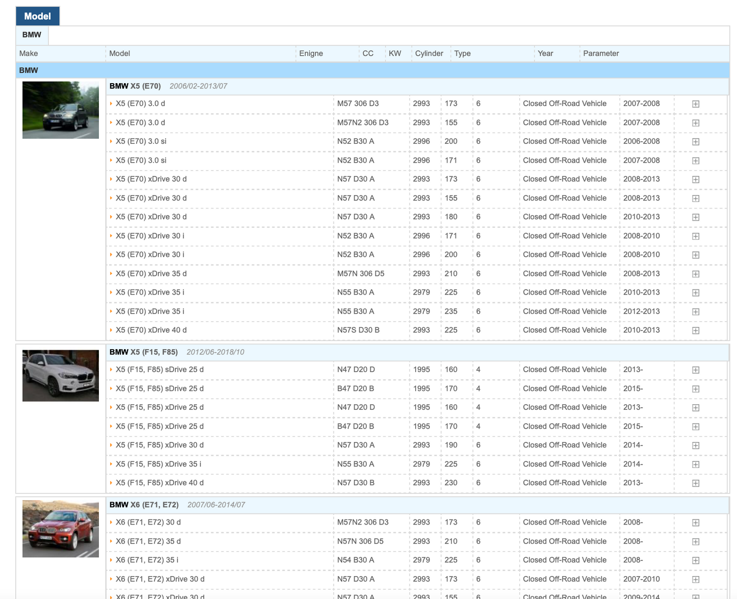
Task: Expand plus icon for X5 (E70) xDrive 35 i 225 KW
Action: (x=695, y=293)
